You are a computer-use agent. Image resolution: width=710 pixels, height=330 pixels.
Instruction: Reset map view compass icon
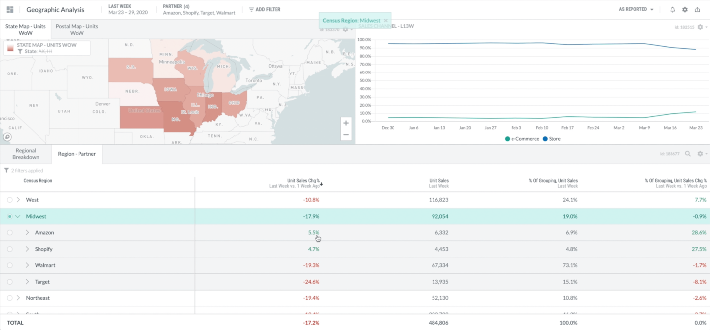coord(7,137)
